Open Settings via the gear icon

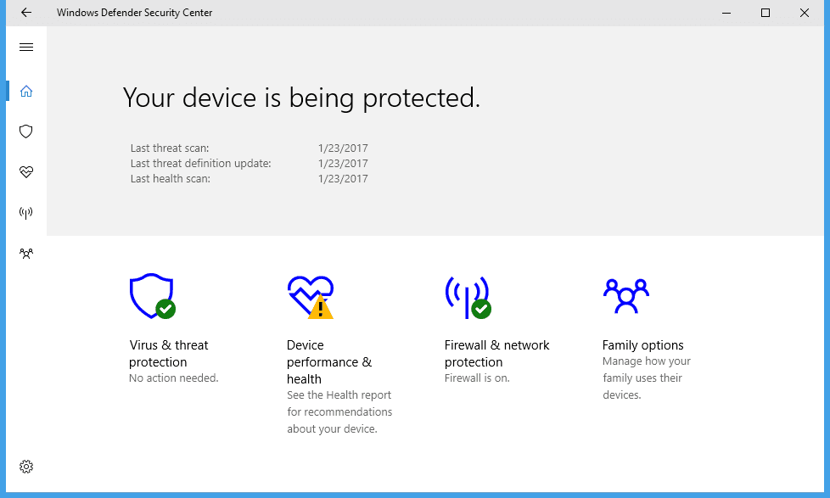point(25,466)
